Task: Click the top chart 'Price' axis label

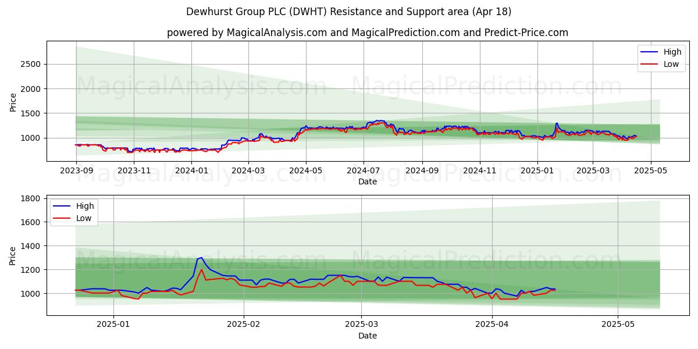Action: click(x=13, y=102)
